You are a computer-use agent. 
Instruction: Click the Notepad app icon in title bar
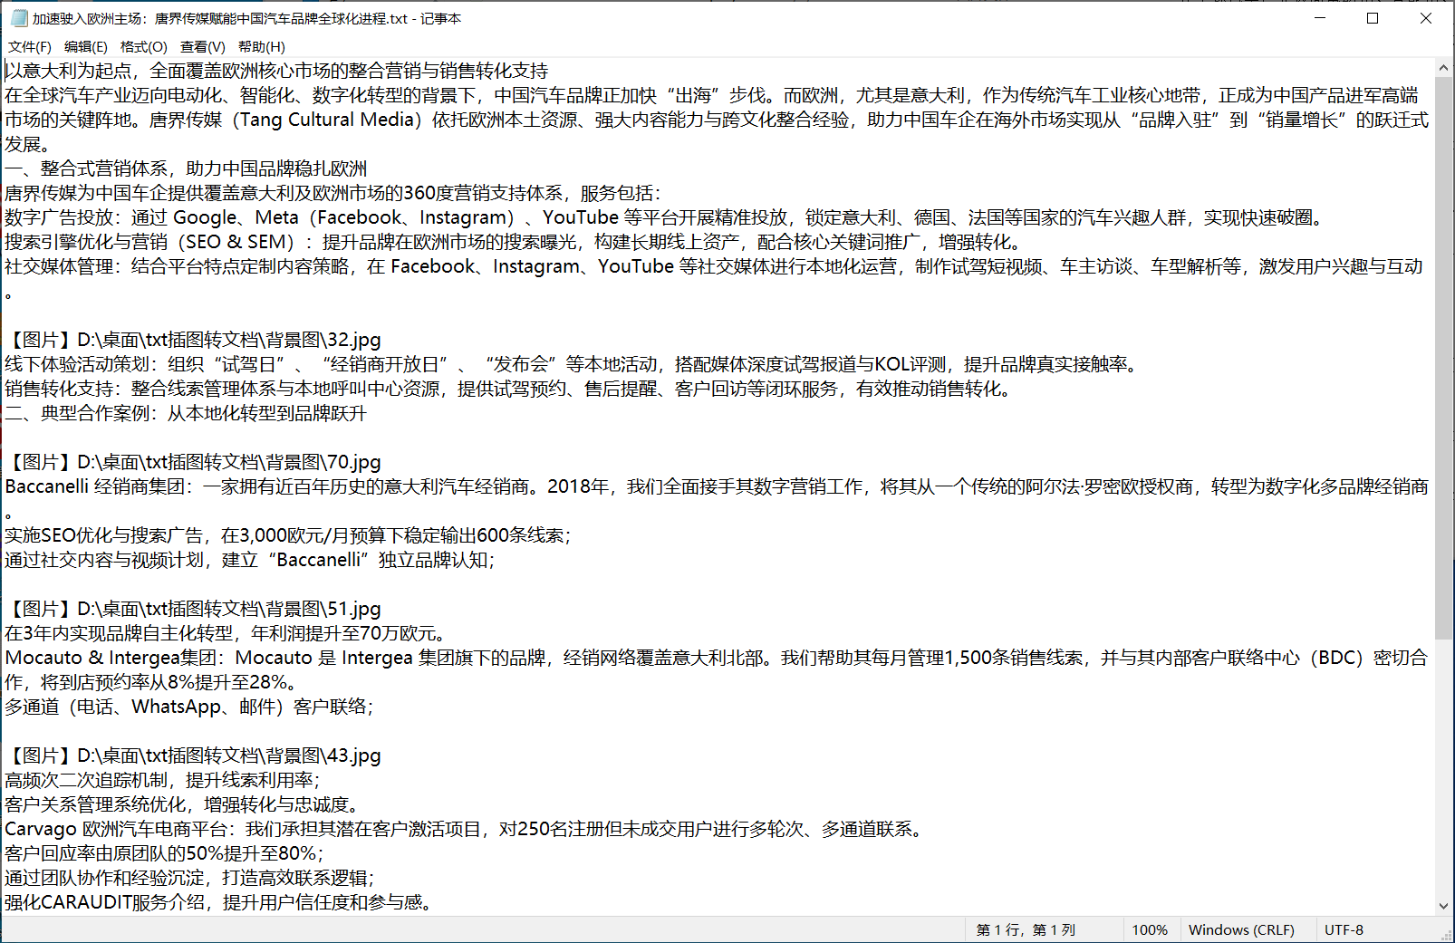coord(19,18)
